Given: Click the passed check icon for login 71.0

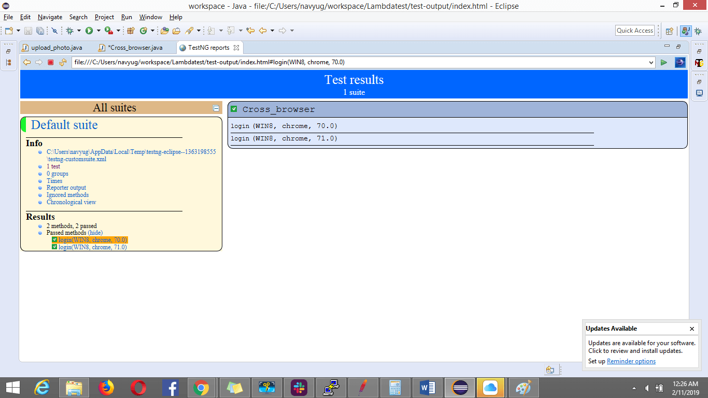Looking at the screenshot, I should point(54,247).
